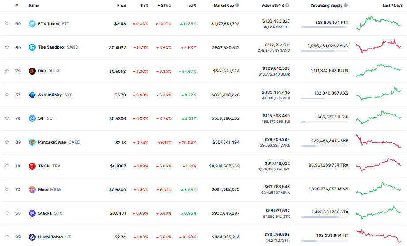
Task: Click the Blur coin logo
Action: 32,71
